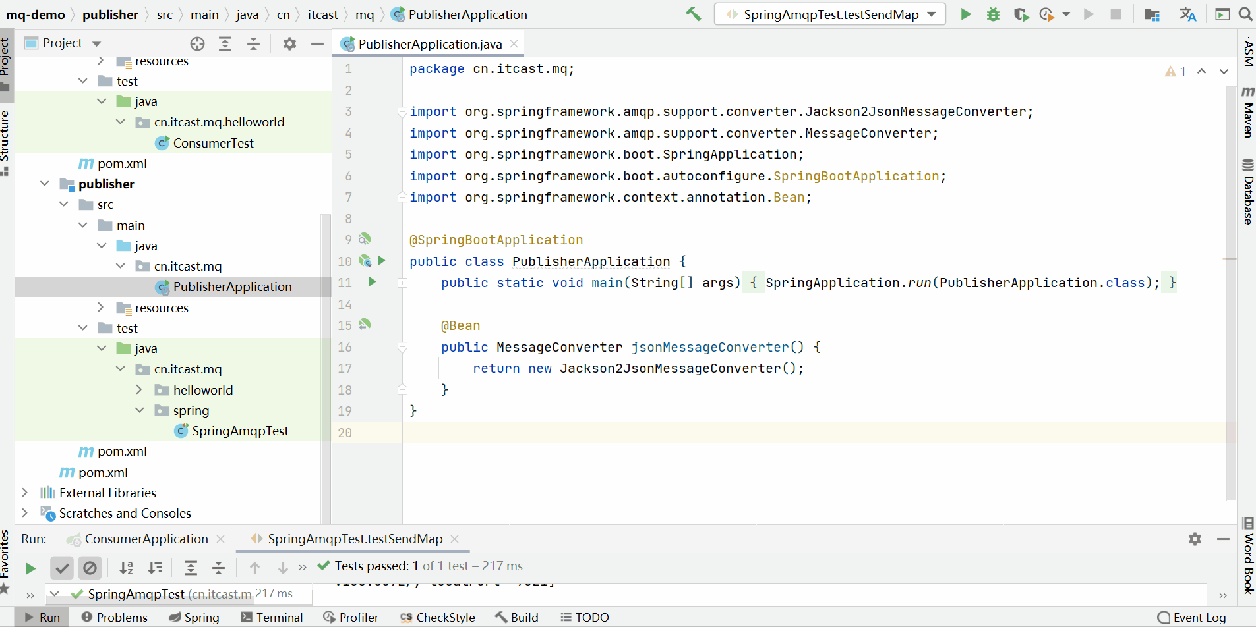Open Project Structure icon in top toolbar
Image resolution: width=1256 pixels, height=627 pixels.
point(1152,14)
